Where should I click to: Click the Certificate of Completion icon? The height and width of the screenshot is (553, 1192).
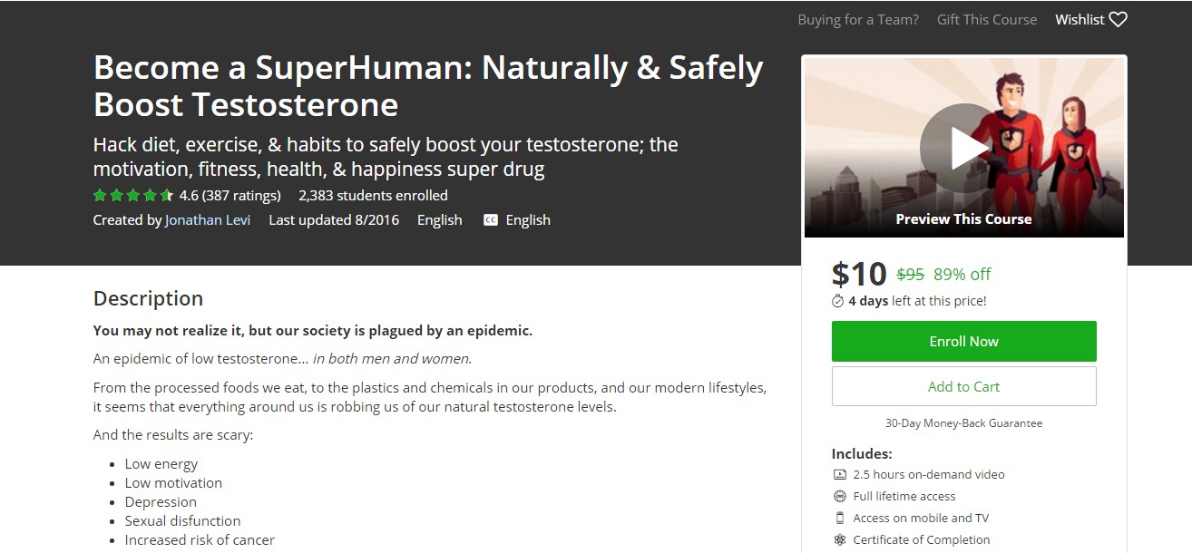839,539
